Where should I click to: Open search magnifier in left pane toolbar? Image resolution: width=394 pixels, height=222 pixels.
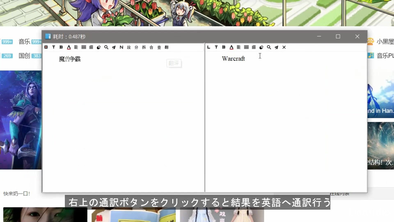(x=106, y=47)
